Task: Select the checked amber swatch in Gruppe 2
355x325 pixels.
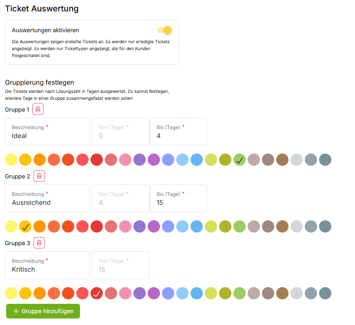Action: pos(25,226)
